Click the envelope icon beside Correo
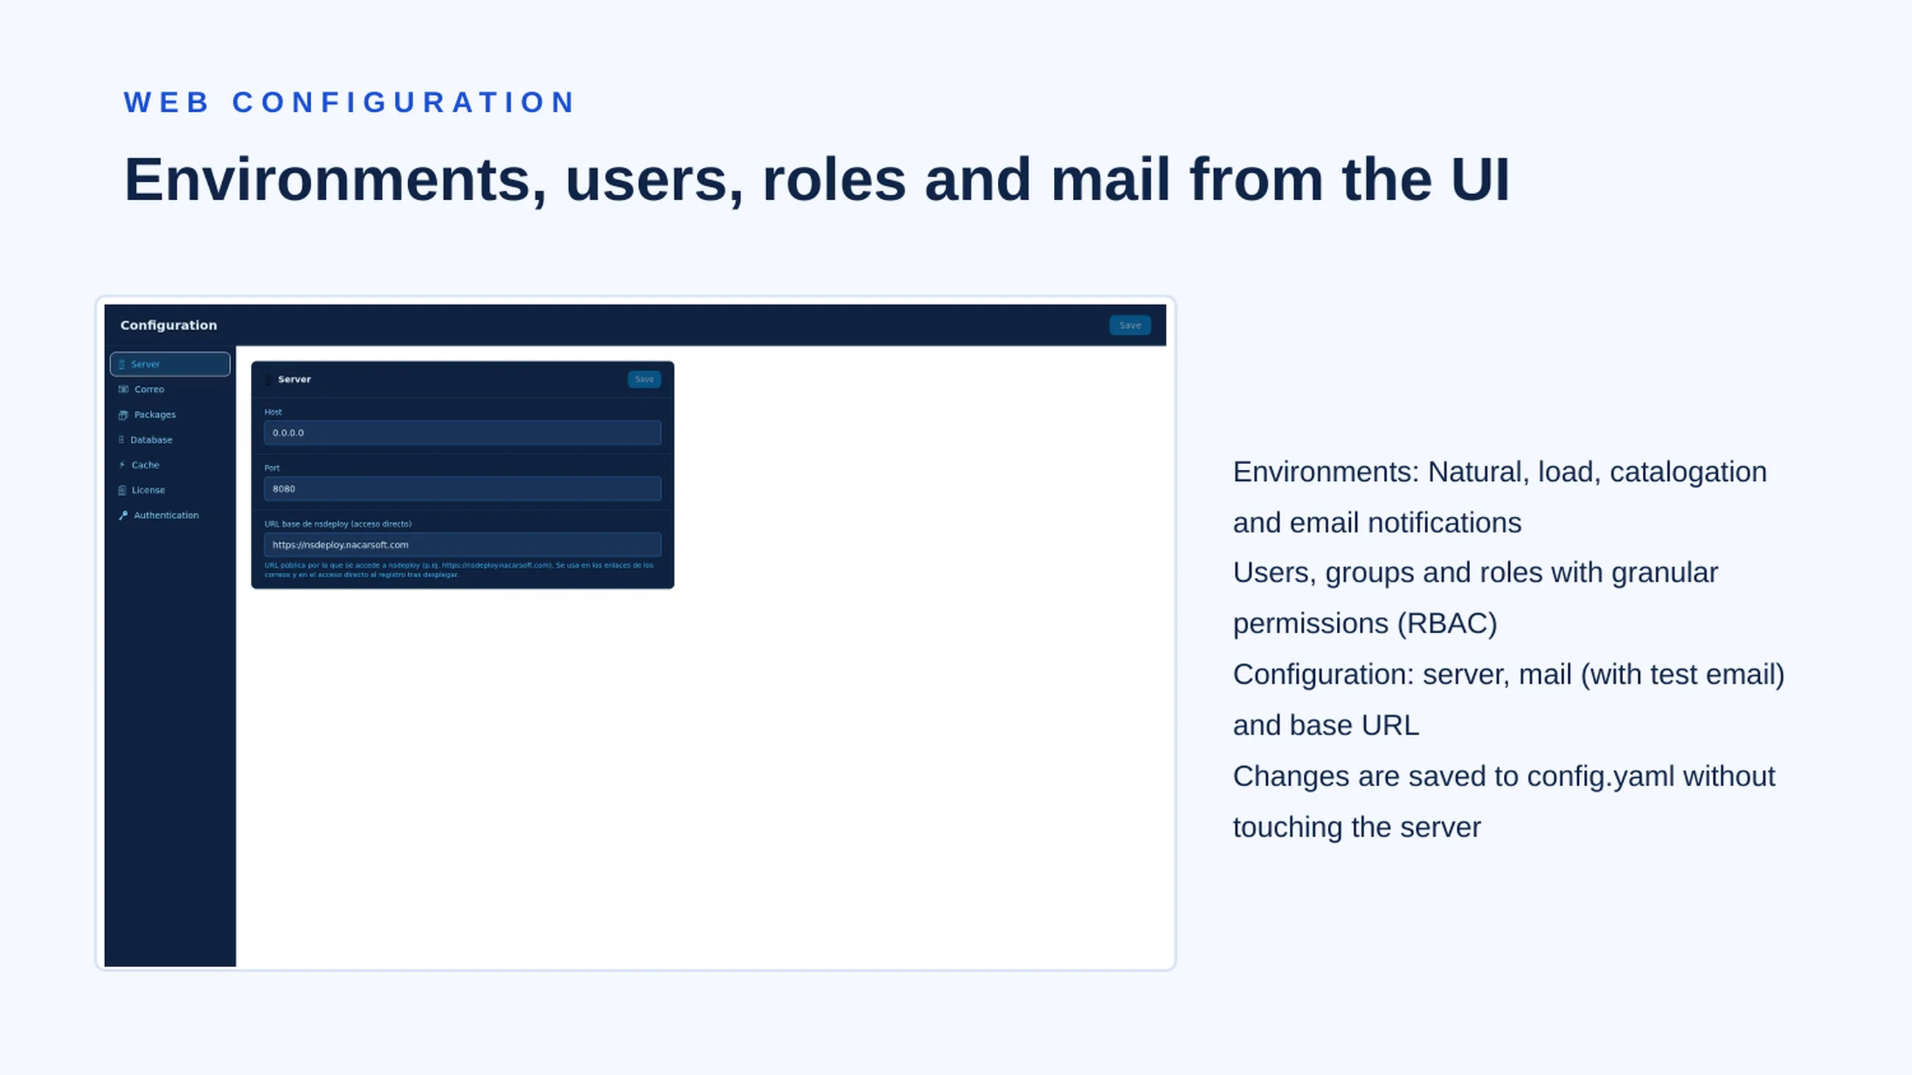Viewport: 1912px width, 1075px height. [124, 389]
